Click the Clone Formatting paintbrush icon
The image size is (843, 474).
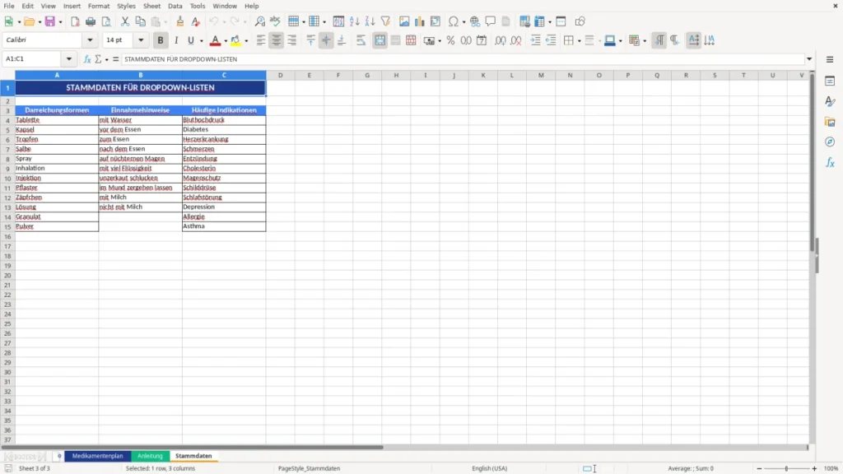(180, 21)
